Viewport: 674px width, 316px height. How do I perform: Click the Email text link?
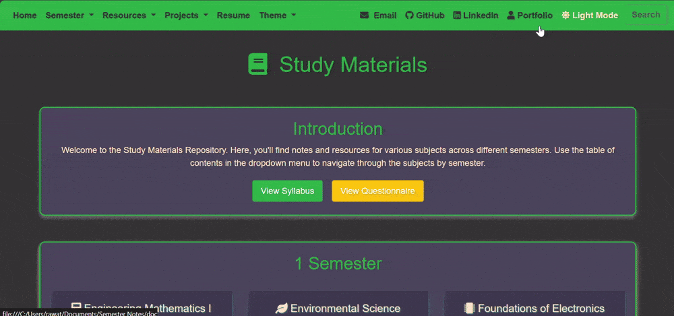coord(385,15)
